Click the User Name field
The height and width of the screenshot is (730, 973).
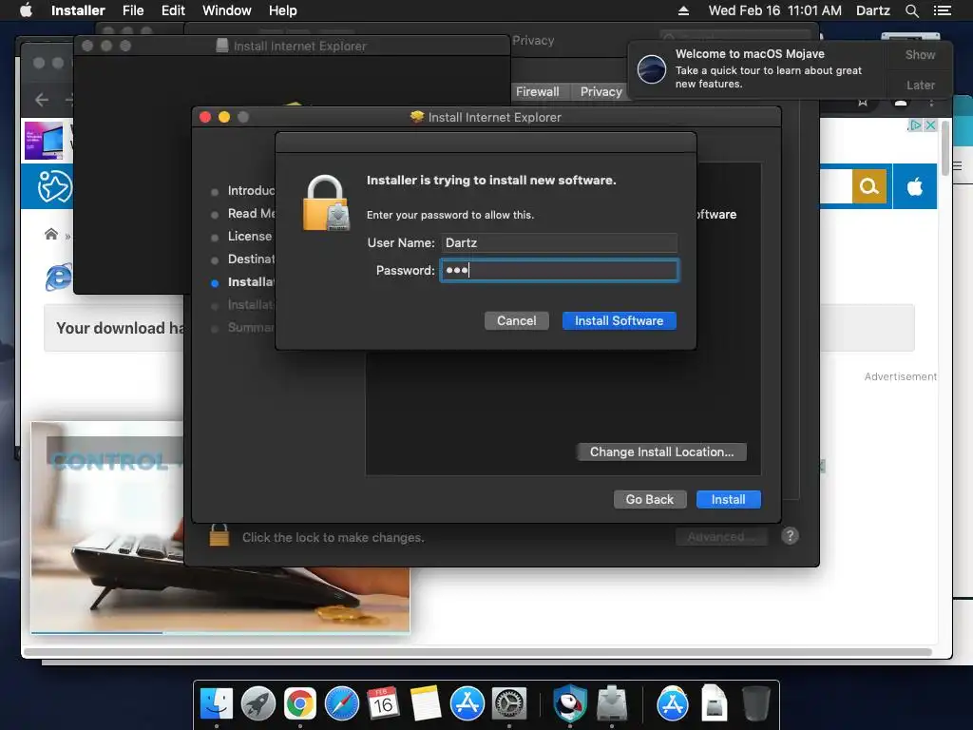pyautogui.click(x=559, y=242)
